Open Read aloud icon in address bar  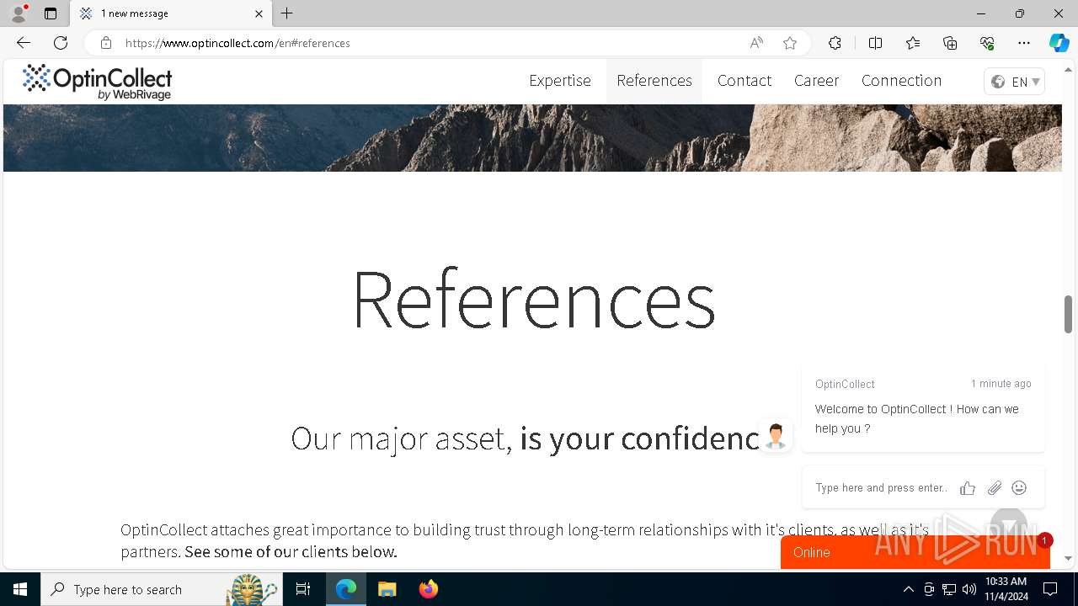[756, 43]
